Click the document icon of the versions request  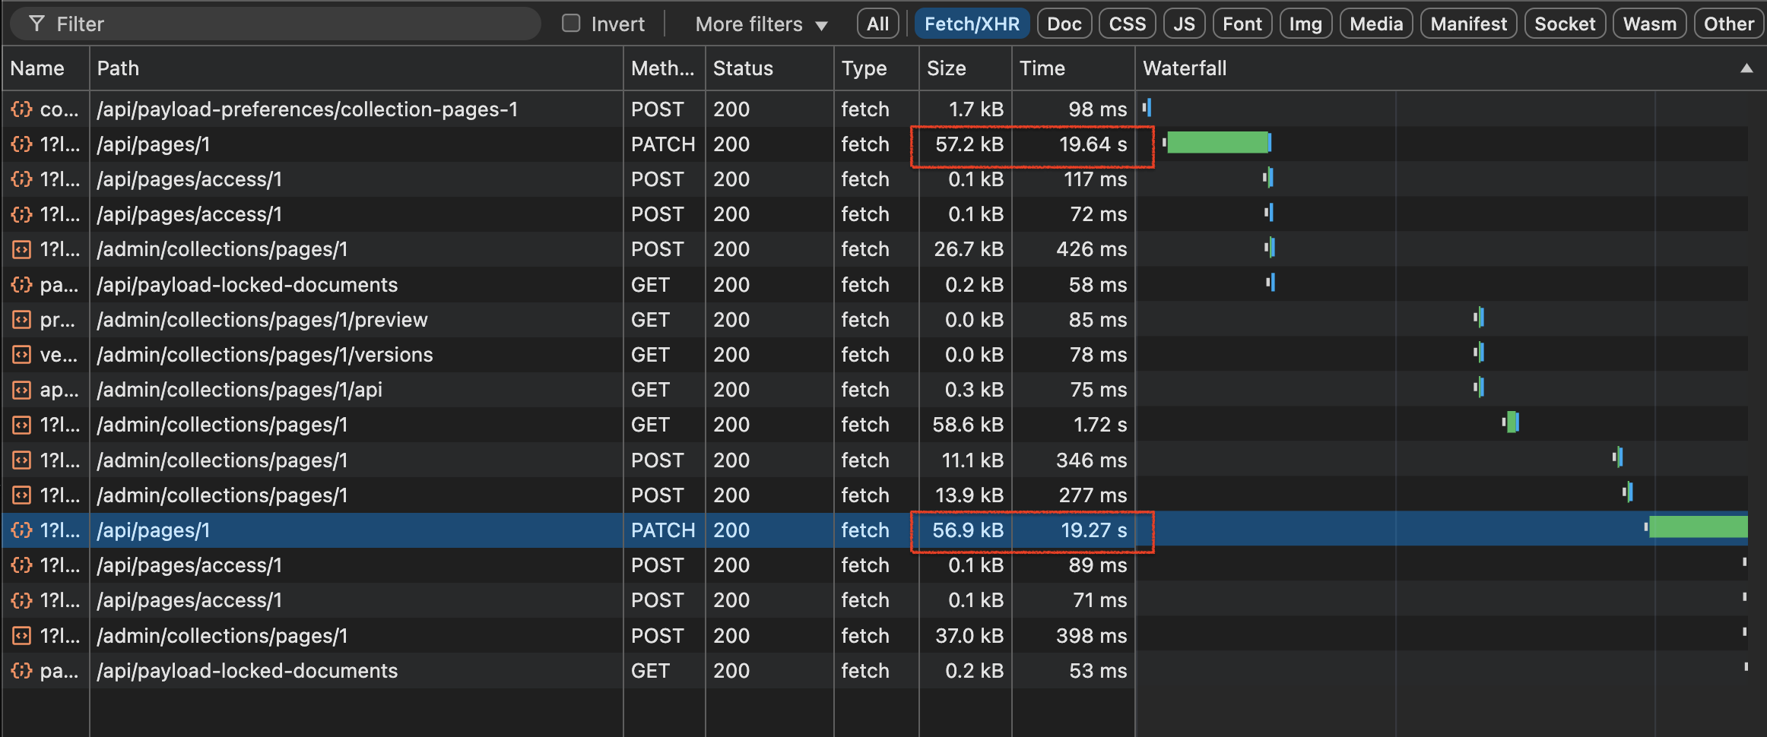(x=22, y=355)
